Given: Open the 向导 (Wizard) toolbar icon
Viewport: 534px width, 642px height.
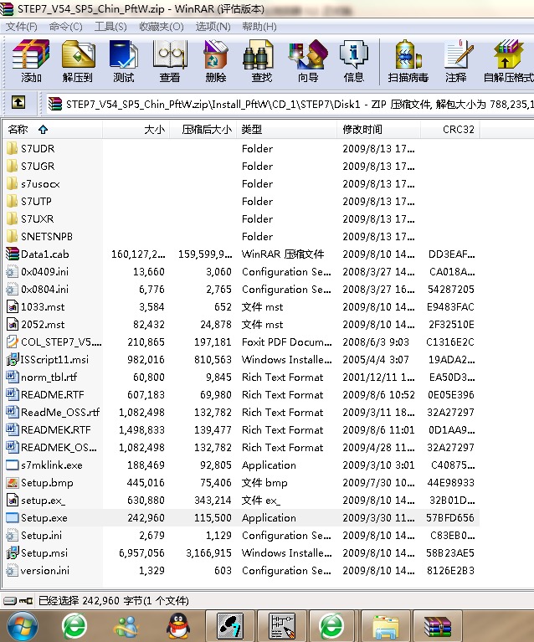Looking at the screenshot, I should pyautogui.click(x=307, y=61).
